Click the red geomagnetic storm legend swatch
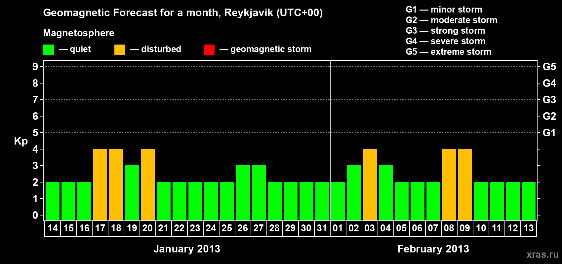 coord(209,50)
